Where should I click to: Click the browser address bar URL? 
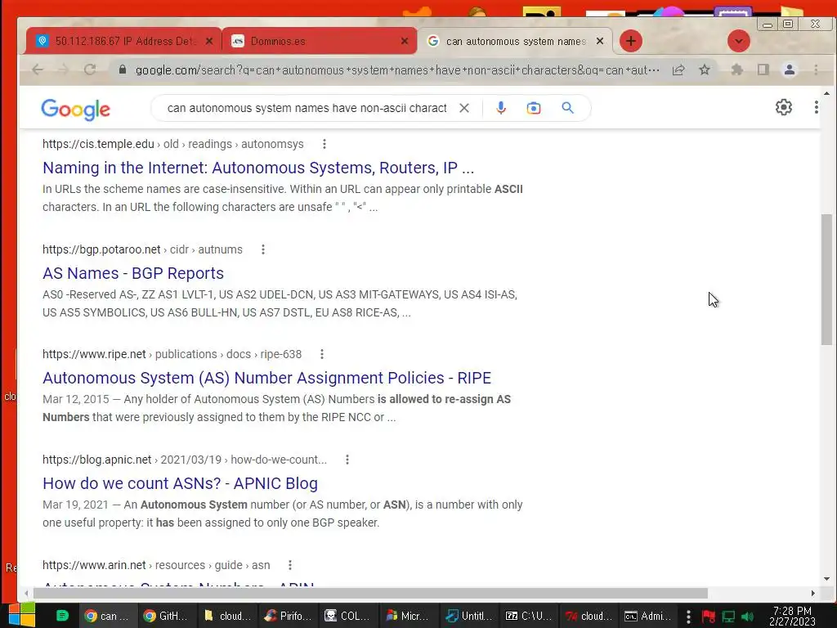[397, 70]
